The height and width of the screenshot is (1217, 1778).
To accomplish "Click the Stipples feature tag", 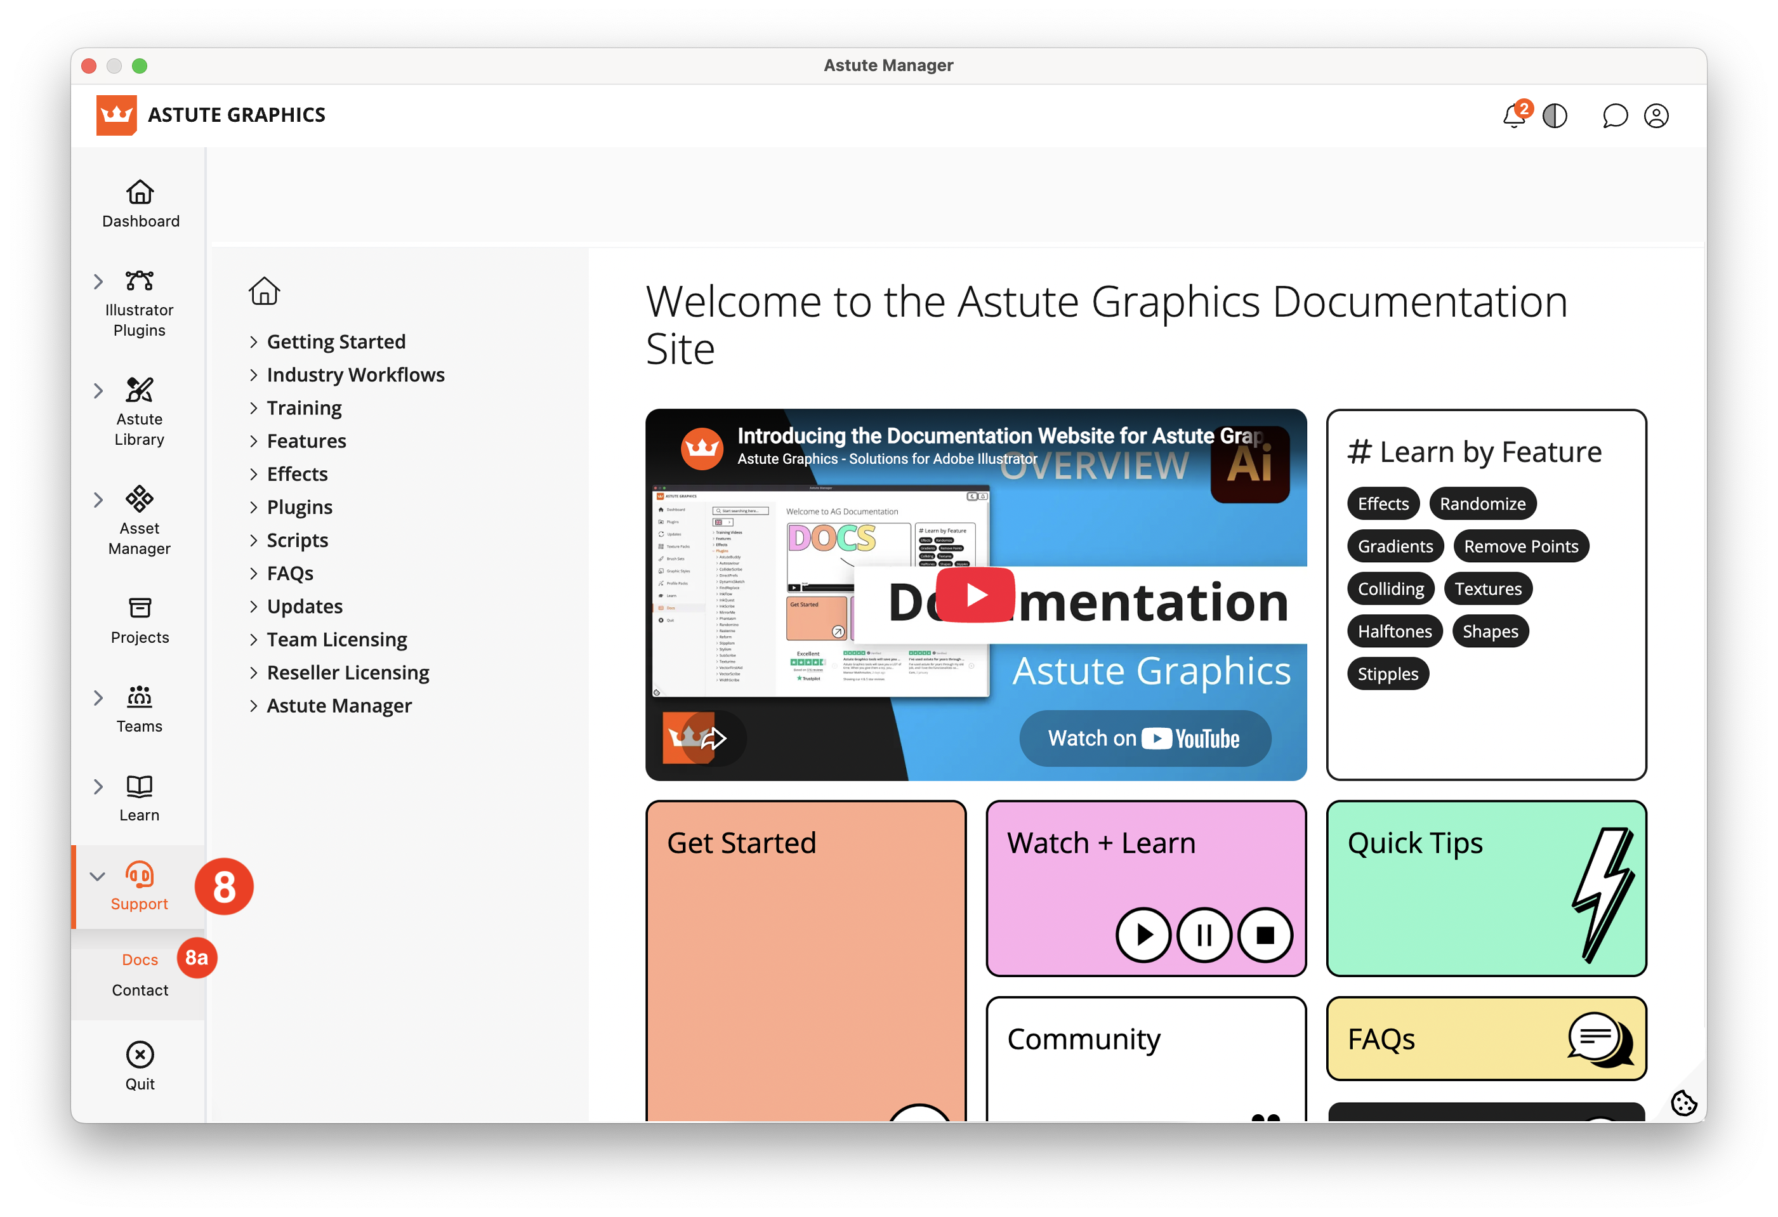I will click(x=1387, y=674).
